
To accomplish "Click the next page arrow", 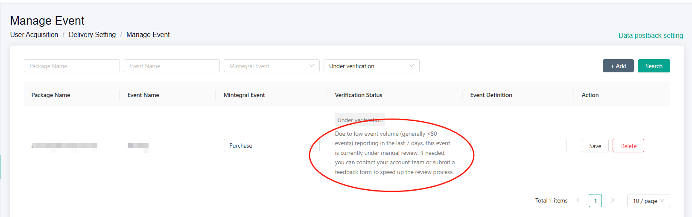I will 613,200.
